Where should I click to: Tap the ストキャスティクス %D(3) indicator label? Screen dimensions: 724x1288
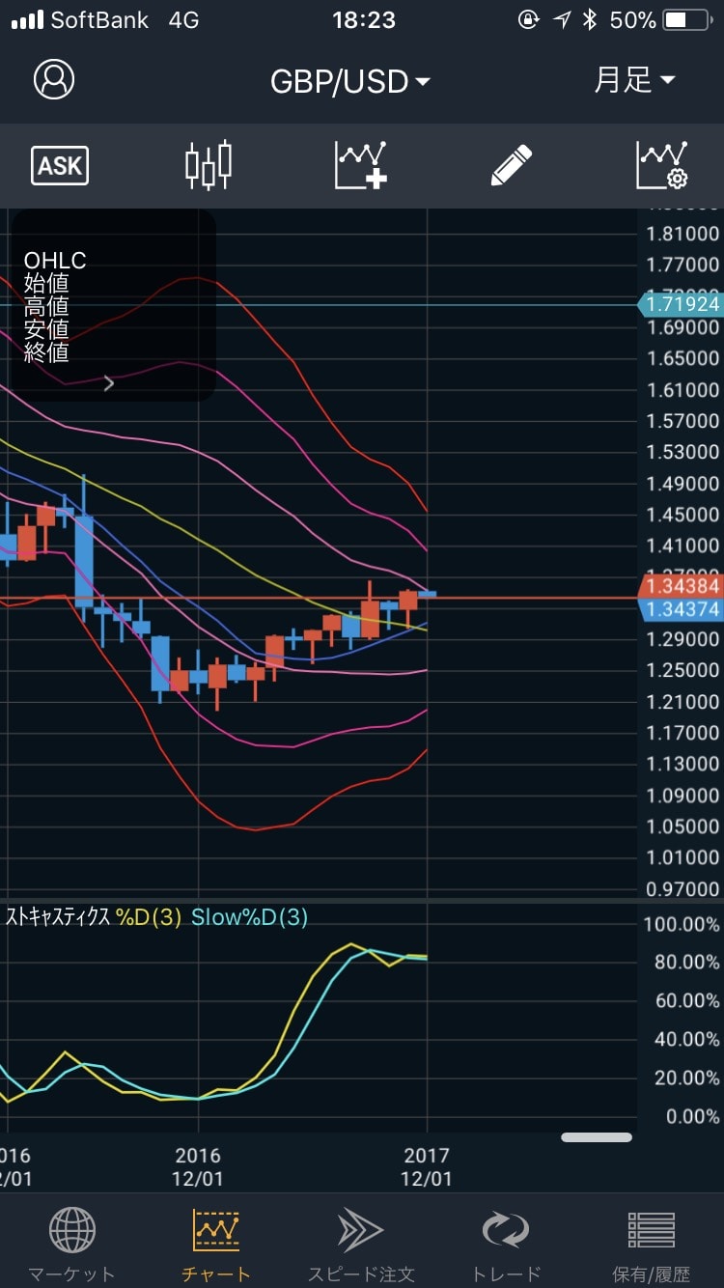pos(94,917)
